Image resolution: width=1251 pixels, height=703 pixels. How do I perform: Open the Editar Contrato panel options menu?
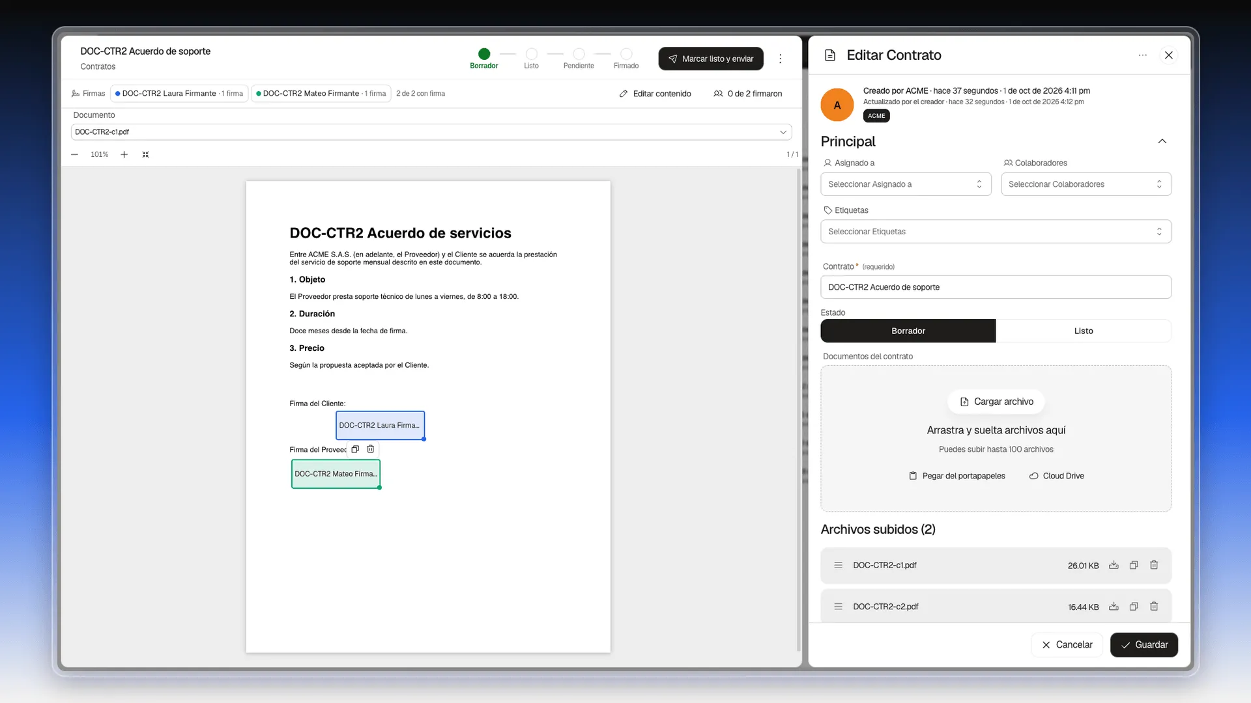tap(1142, 55)
